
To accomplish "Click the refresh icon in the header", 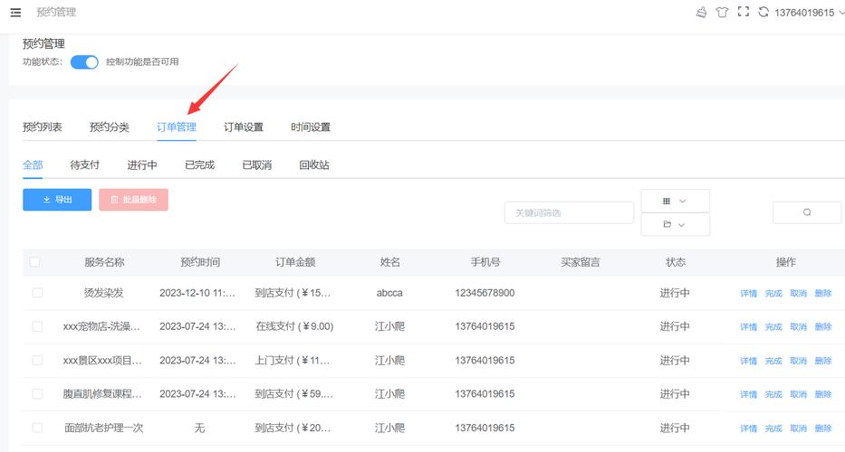I will pyautogui.click(x=763, y=13).
